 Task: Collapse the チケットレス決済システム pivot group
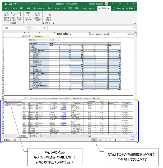click(x=31, y=50)
